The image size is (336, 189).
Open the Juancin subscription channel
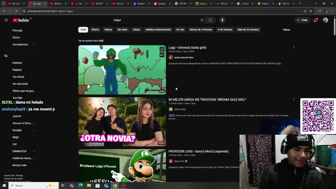click(17, 116)
